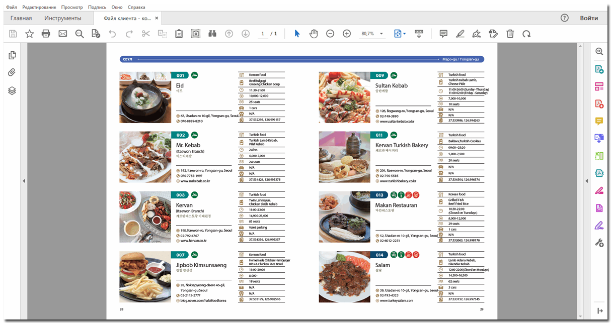Open the page thumbnails panel
The width and height of the screenshot is (611, 323).
13,55
